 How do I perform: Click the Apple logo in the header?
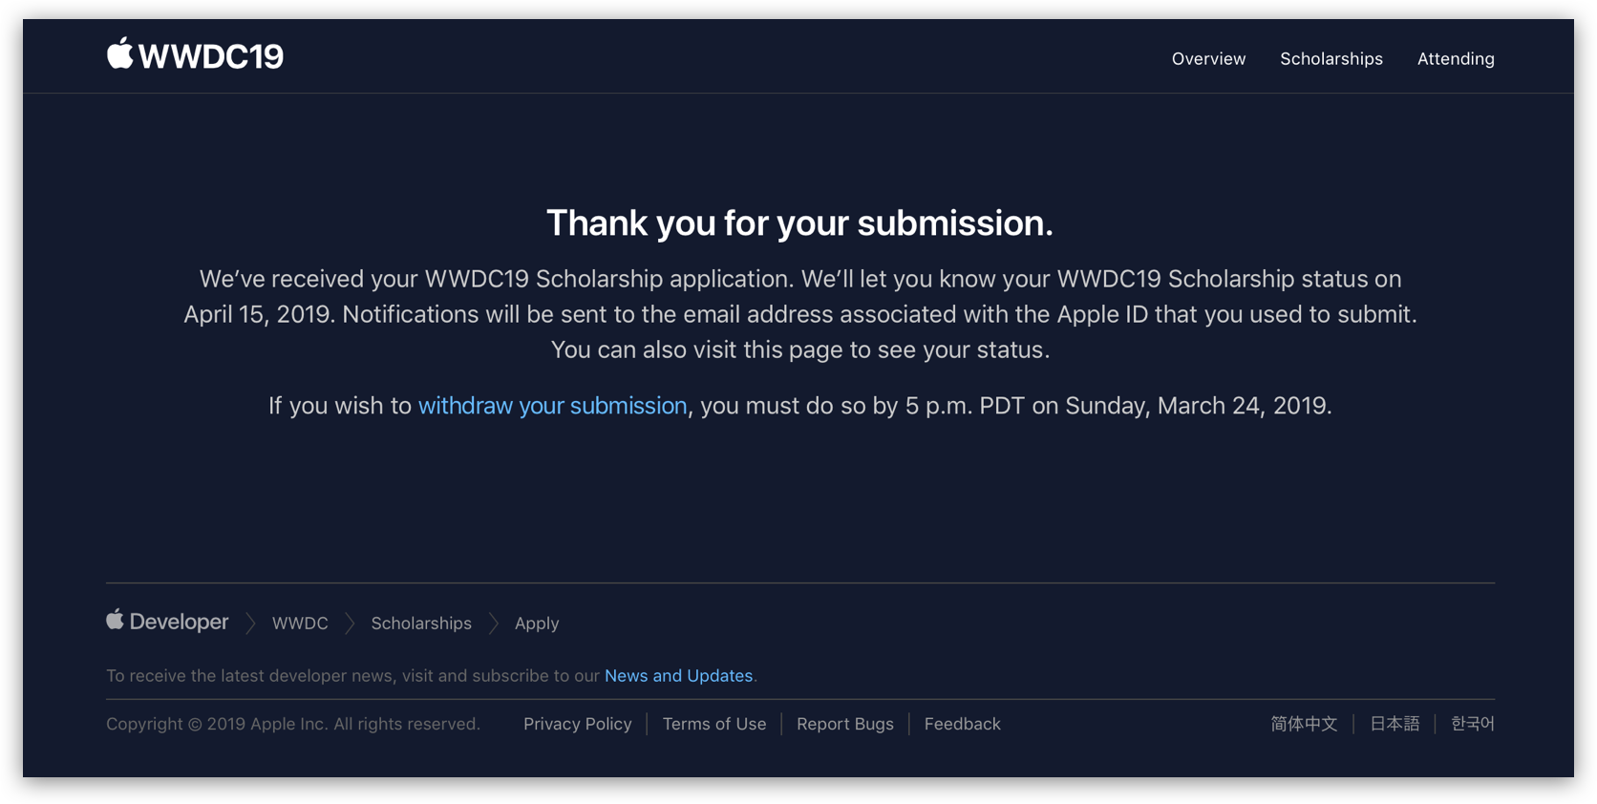118,54
